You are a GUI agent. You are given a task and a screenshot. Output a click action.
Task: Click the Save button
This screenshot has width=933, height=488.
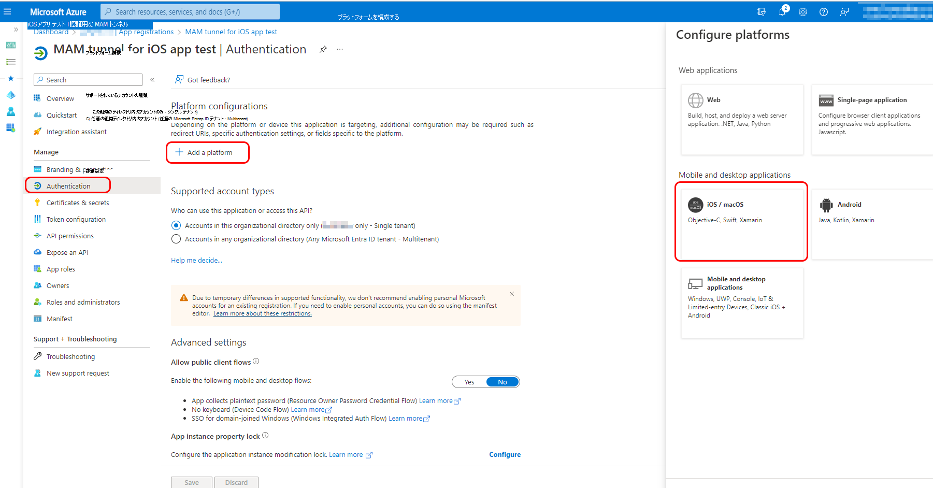pyautogui.click(x=192, y=482)
